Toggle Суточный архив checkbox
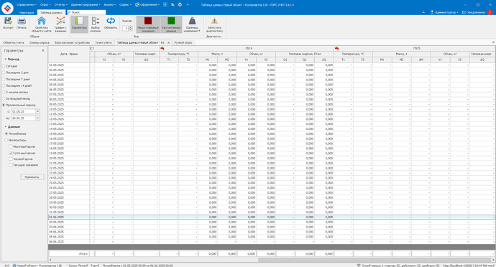 click(x=11, y=153)
